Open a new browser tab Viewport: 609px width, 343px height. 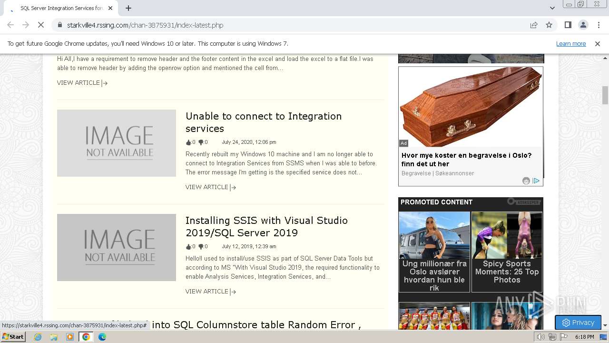128,8
